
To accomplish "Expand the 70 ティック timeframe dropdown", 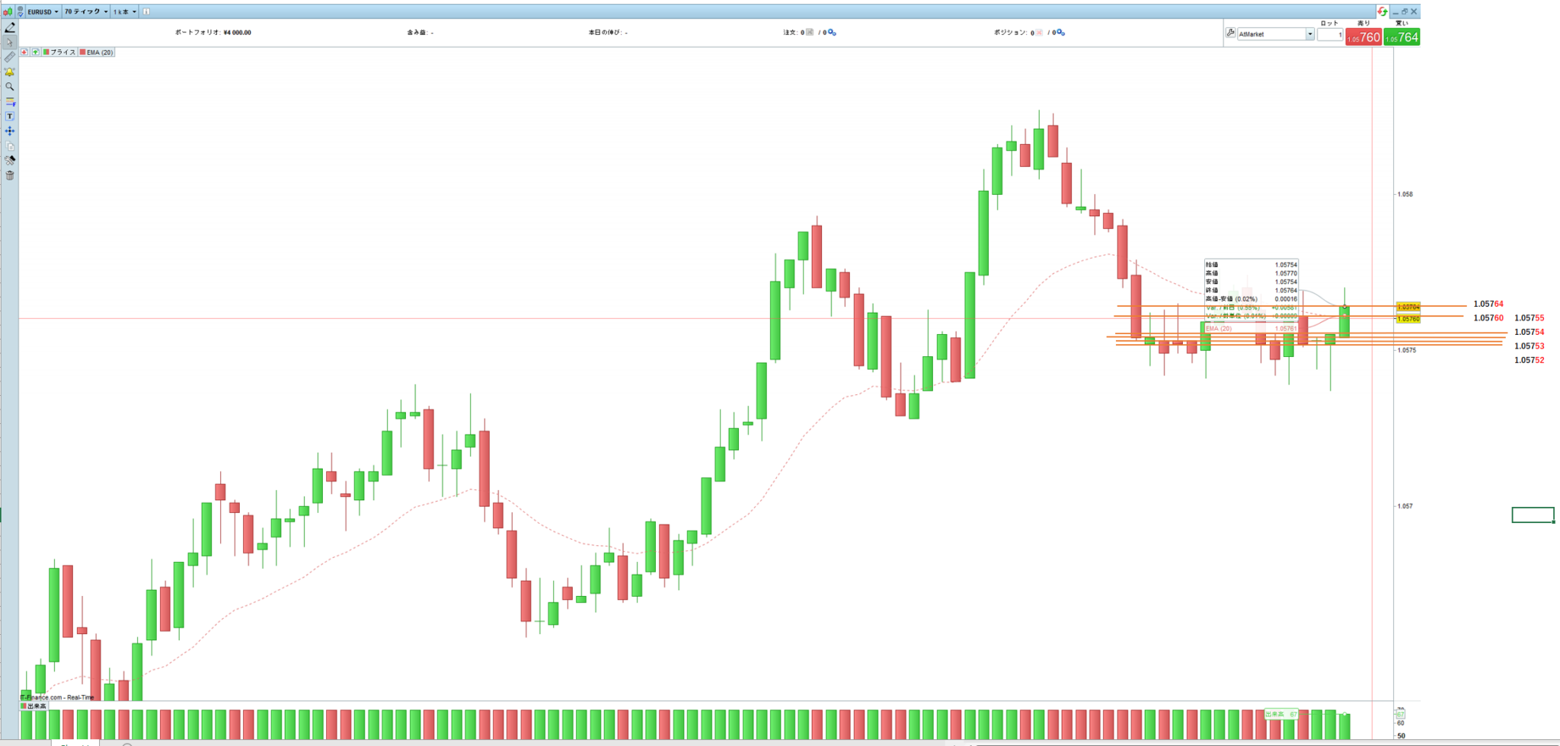I will pos(85,11).
